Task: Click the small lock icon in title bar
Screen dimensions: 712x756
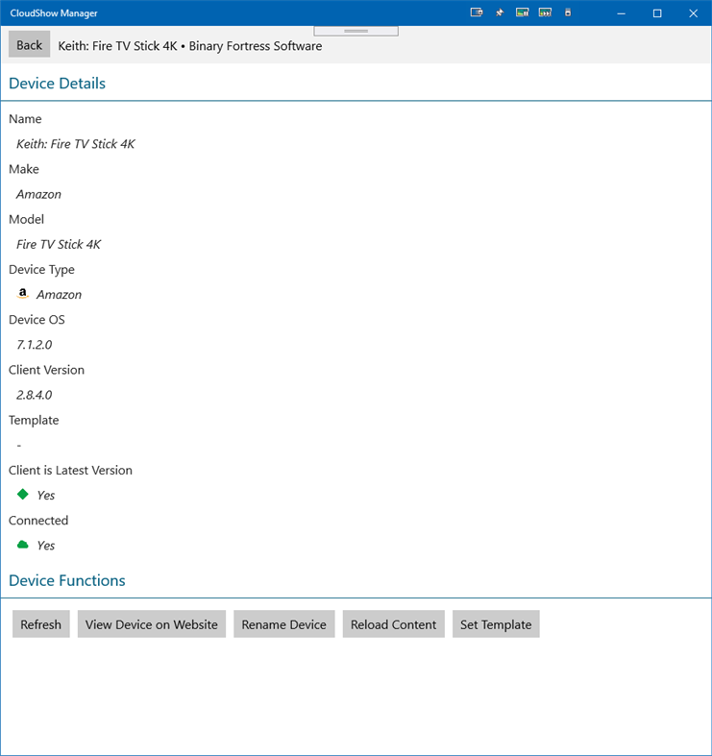Action: [568, 13]
